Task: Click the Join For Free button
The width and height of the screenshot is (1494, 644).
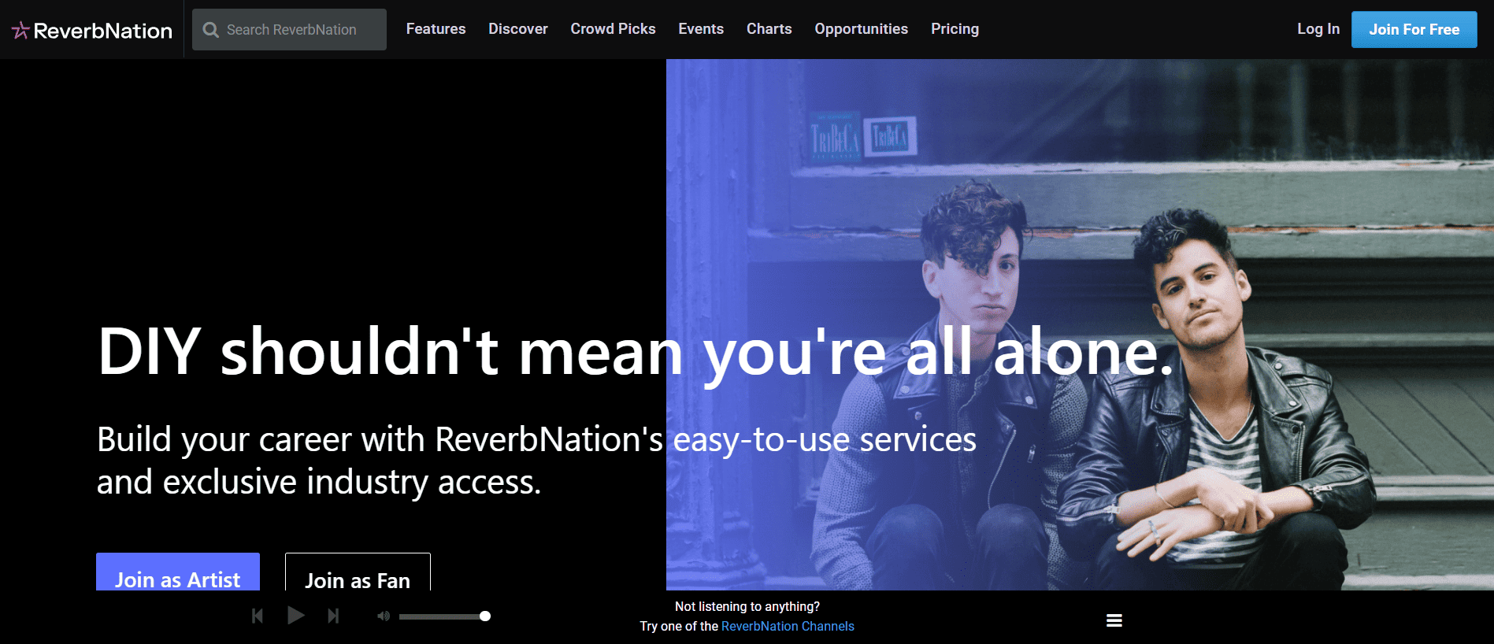Action: 1414,29
